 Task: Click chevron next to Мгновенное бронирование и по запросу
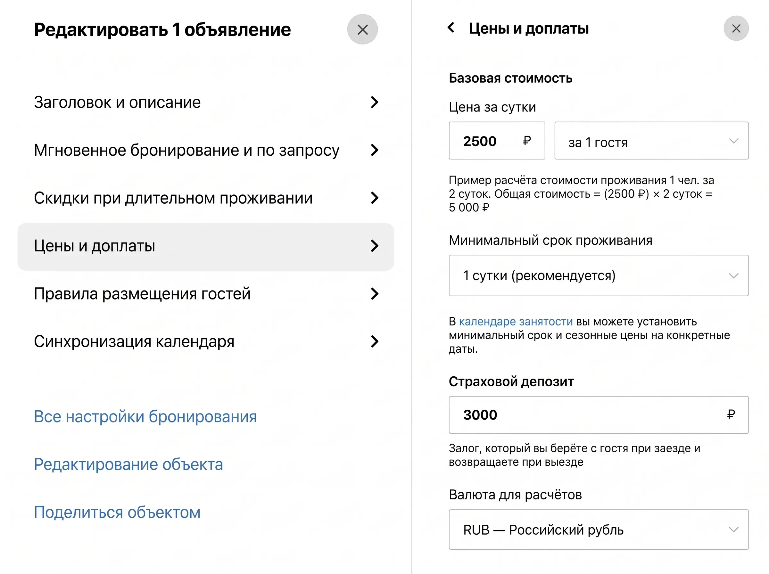pyautogui.click(x=374, y=150)
